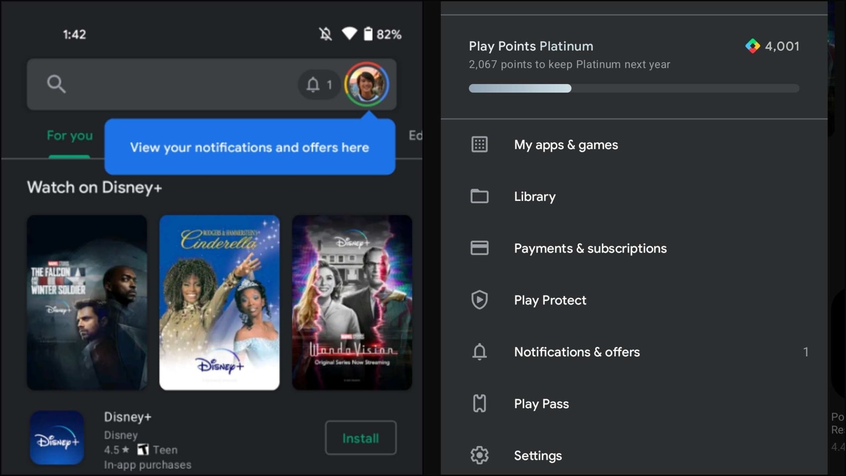The image size is (846, 476).
Task: Tap the Notifications & offers count 1
Action: (806, 352)
